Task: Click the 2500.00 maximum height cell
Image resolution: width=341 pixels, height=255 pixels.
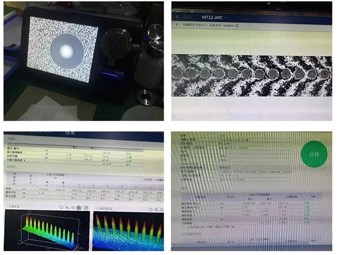Action: coord(60,190)
